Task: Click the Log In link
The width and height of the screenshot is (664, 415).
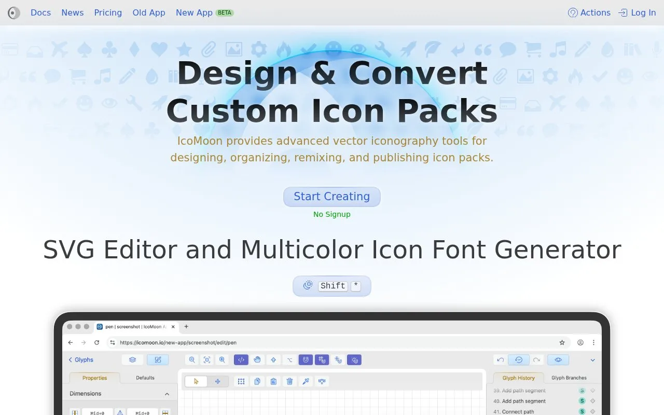Action: [637, 13]
